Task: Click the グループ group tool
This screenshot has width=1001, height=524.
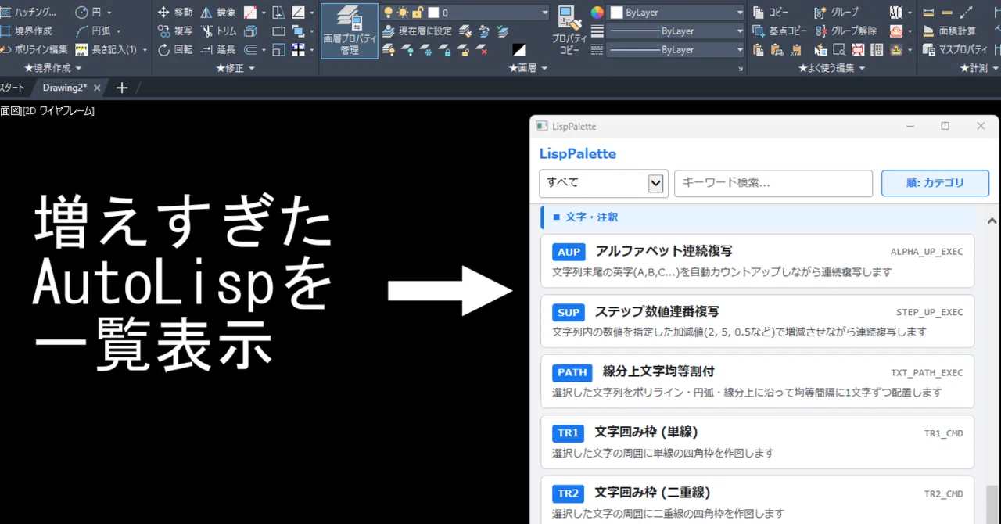Action: 836,13
